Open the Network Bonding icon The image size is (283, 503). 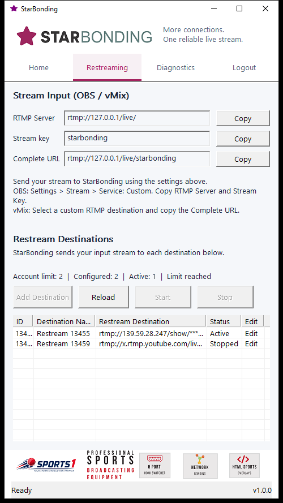click(x=200, y=466)
